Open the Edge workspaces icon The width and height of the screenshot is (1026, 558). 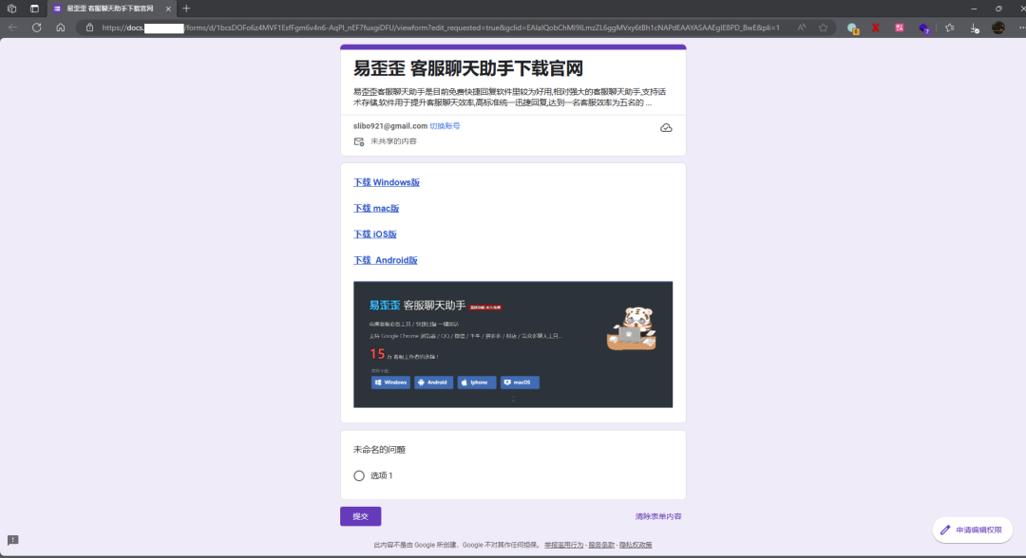(11, 9)
